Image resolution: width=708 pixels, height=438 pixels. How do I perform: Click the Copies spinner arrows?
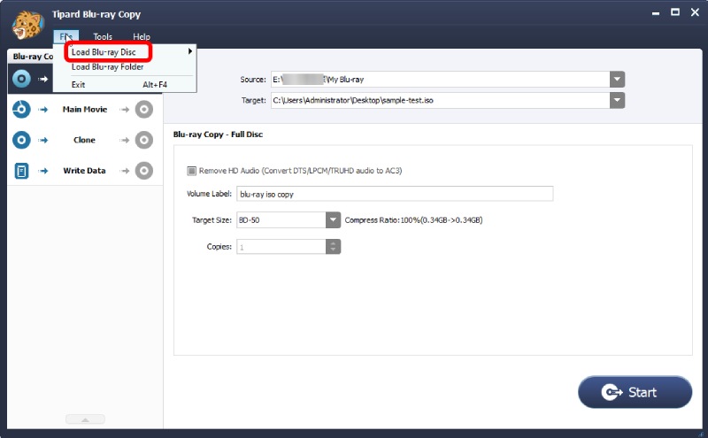pyautogui.click(x=334, y=247)
